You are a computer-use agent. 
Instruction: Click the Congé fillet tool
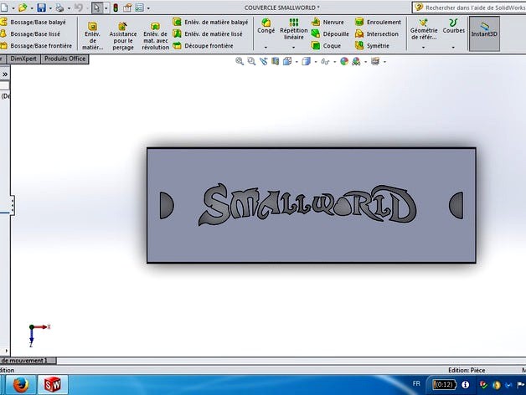point(266,25)
